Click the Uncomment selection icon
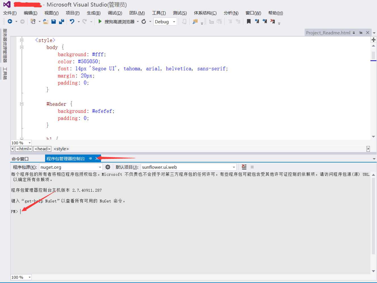This screenshot has height=283, width=377. click(238, 22)
